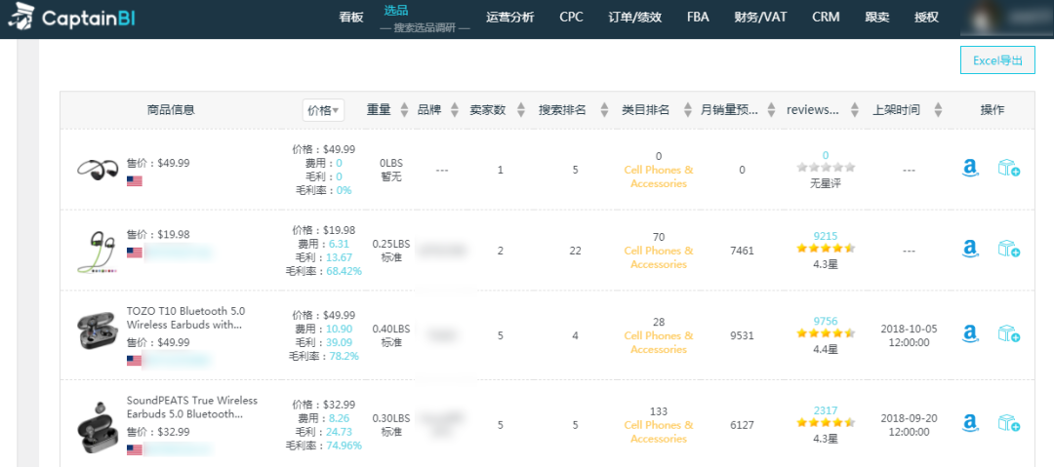This screenshot has height=467, width=1054.
Task: Go to 看板 in top navigation
Action: click(351, 18)
